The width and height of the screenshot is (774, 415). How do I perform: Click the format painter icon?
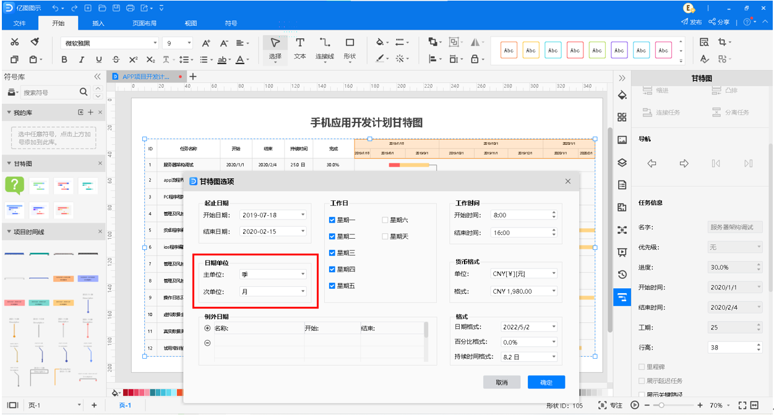[x=35, y=42]
